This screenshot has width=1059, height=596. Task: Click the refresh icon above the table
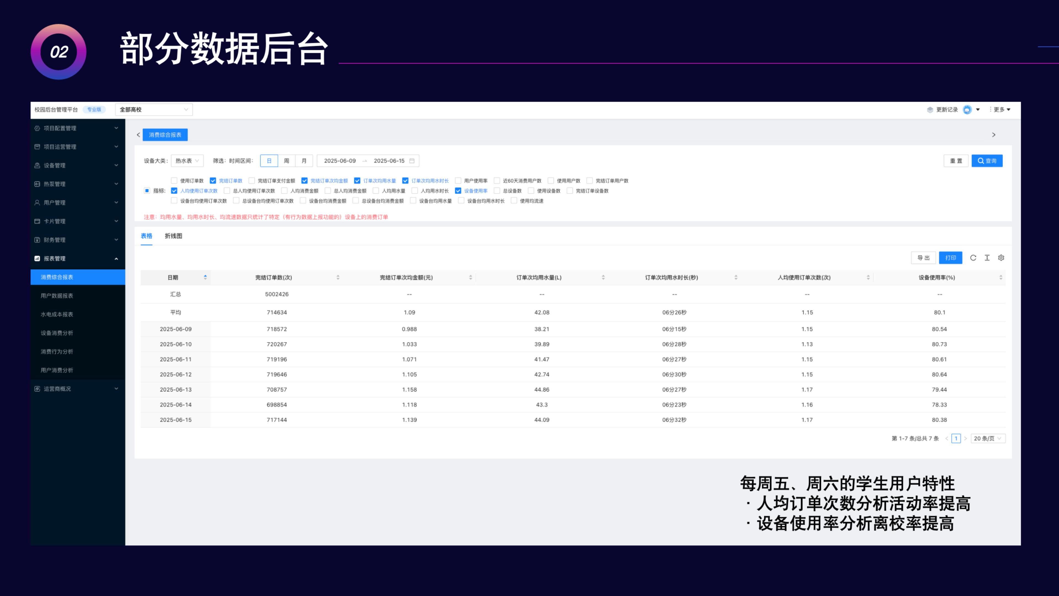tap(973, 257)
